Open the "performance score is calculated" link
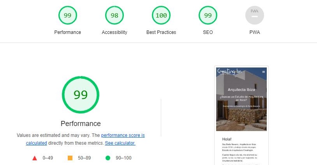The image size is (317, 165). tap(123, 135)
